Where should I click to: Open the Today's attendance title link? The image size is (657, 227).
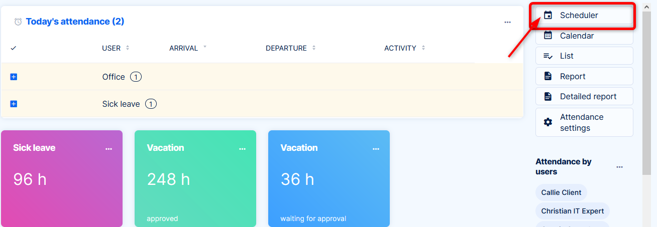tap(75, 22)
